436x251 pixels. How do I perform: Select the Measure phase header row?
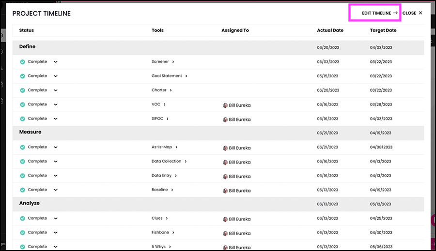point(218,133)
